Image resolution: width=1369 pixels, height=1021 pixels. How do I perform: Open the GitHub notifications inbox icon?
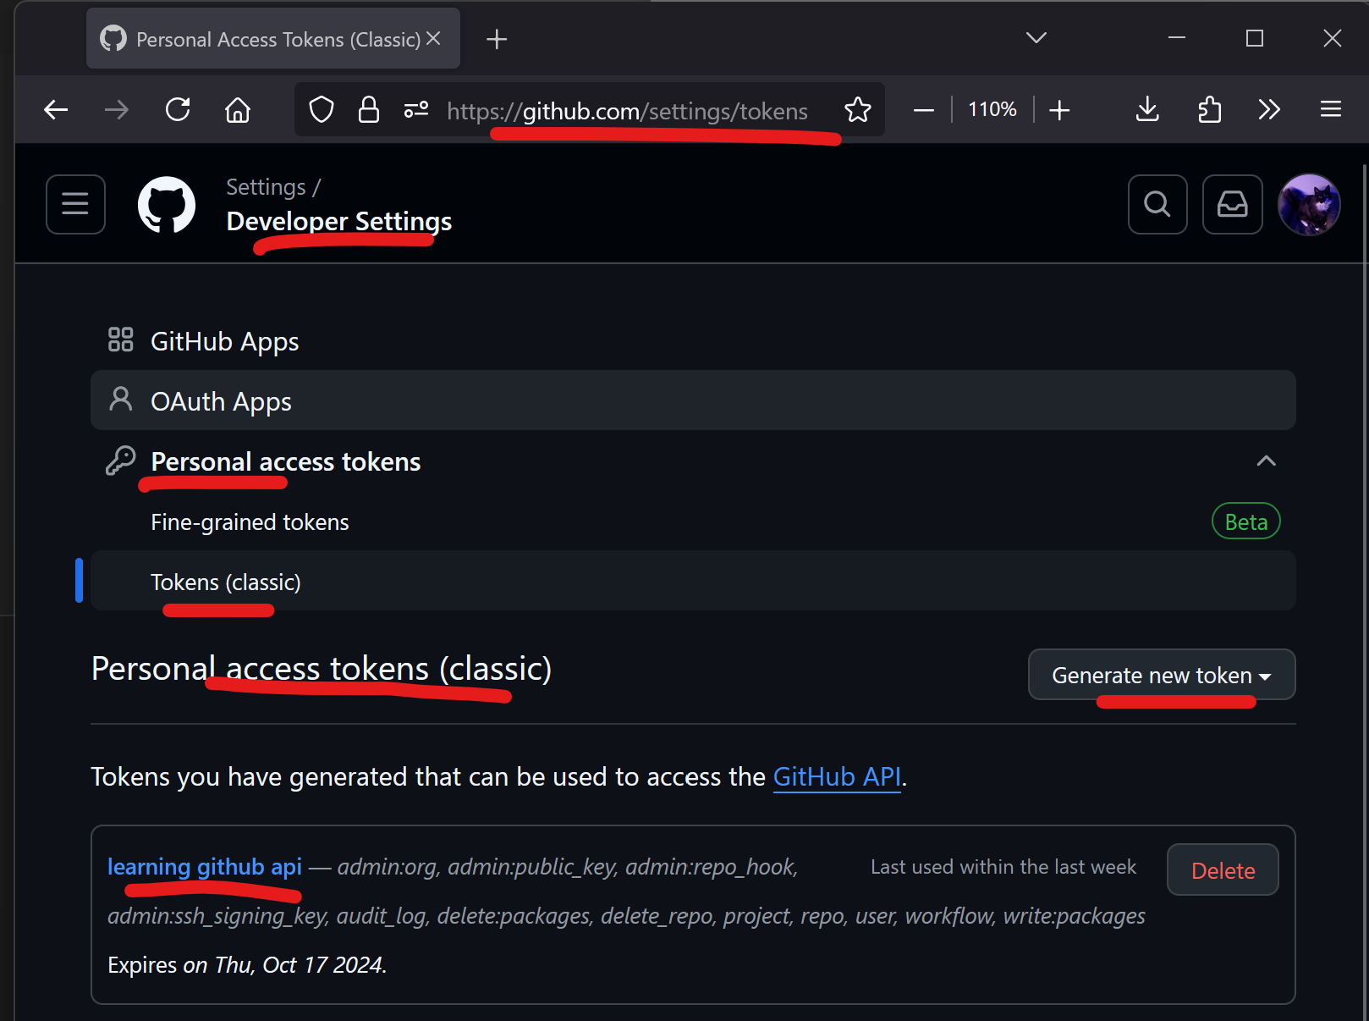point(1233,204)
